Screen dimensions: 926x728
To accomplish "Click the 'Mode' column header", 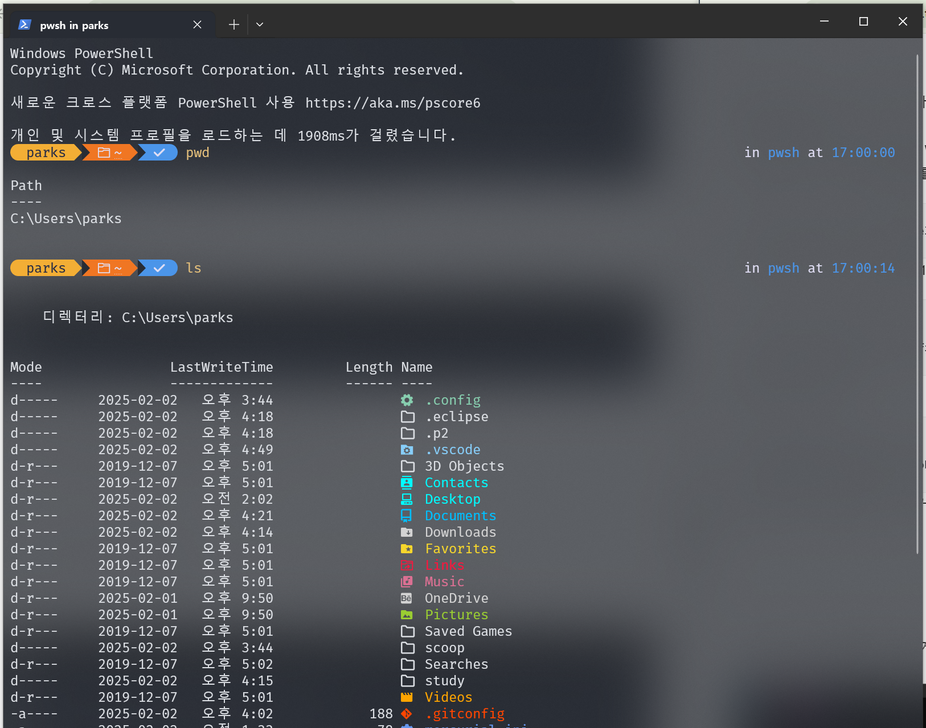I will click(26, 367).
